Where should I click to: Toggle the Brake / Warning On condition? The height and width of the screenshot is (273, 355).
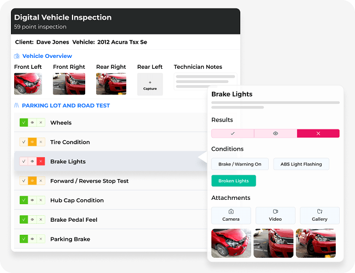(240, 164)
